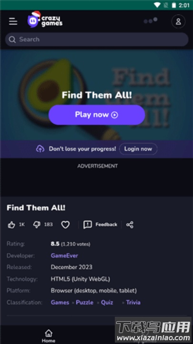Open GameEver developer link

[x=64, y=256]
